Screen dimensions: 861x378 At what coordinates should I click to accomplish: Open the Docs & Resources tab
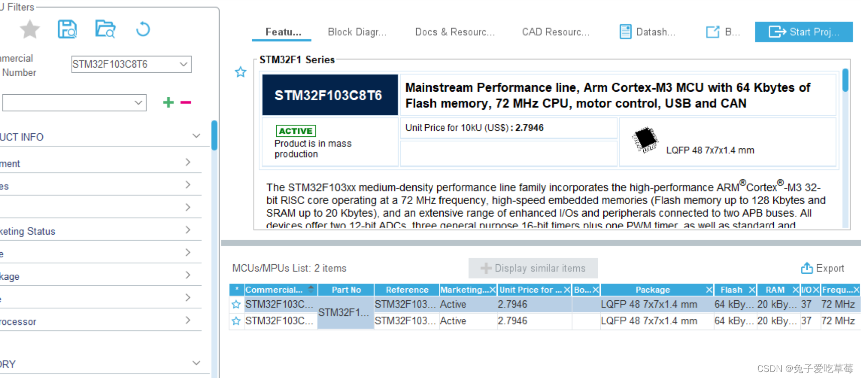(x=455, y=32)
